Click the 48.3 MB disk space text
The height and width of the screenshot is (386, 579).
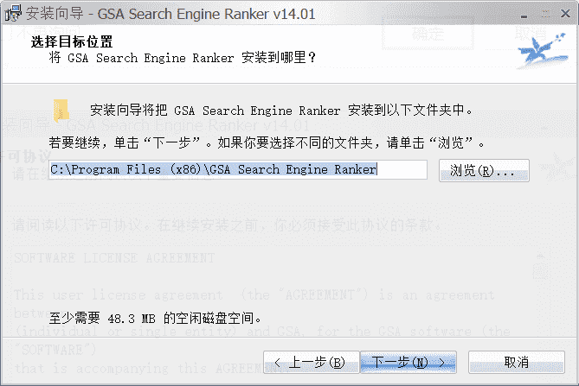coord(156,319)
